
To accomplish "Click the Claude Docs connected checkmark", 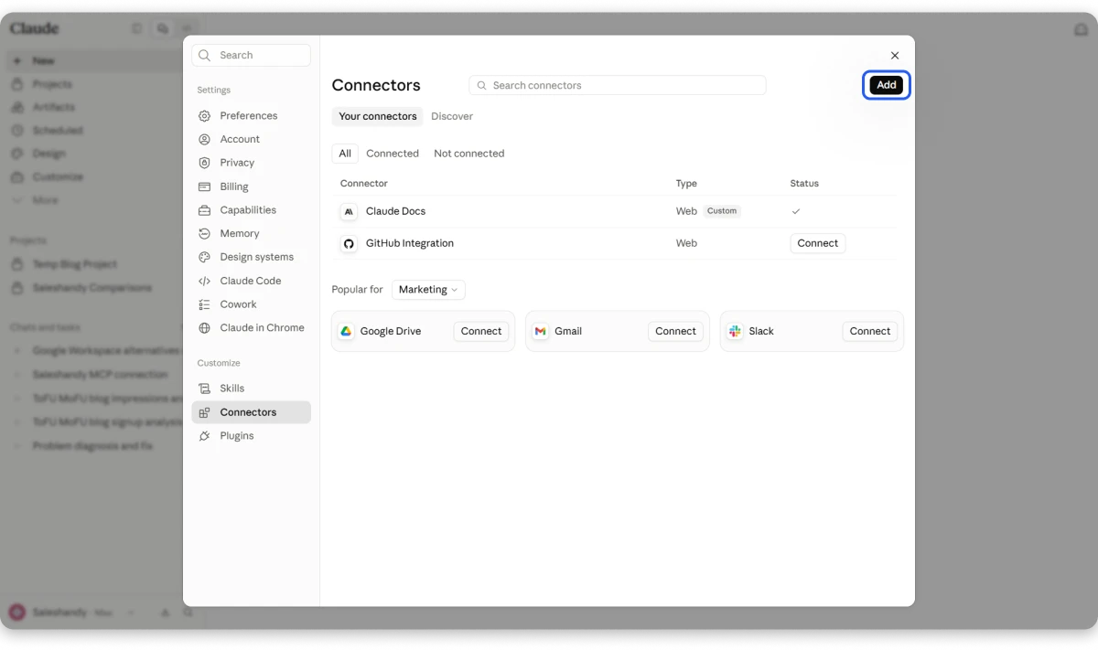I will 796,211.
